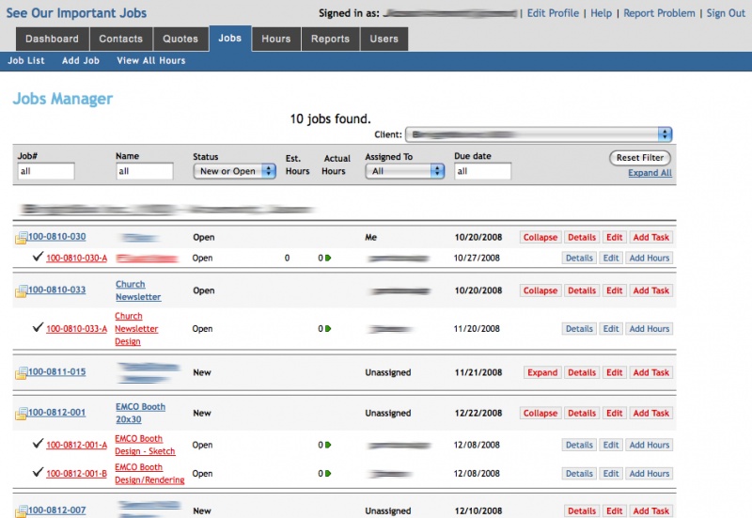Open the Client dropdown
Screen dimensions: 752x518
[x=539, y=134]
